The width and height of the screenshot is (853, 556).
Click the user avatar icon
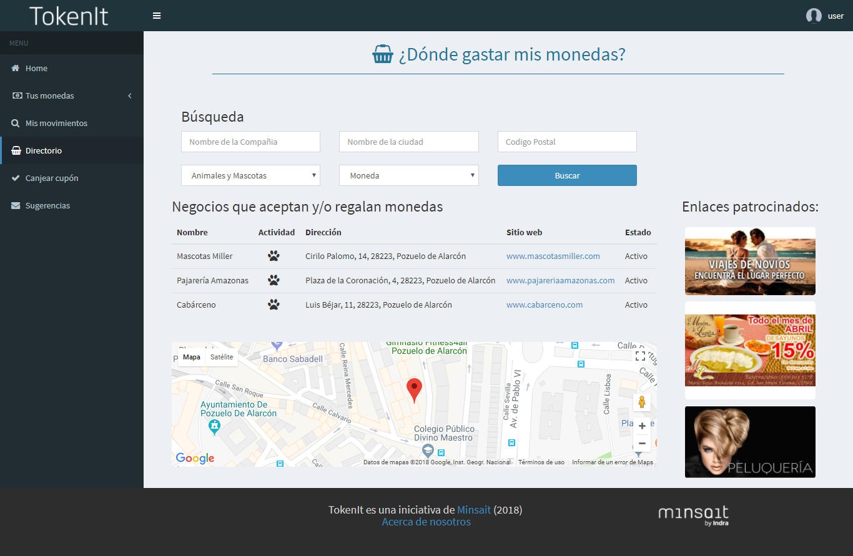tap(814, 16)
